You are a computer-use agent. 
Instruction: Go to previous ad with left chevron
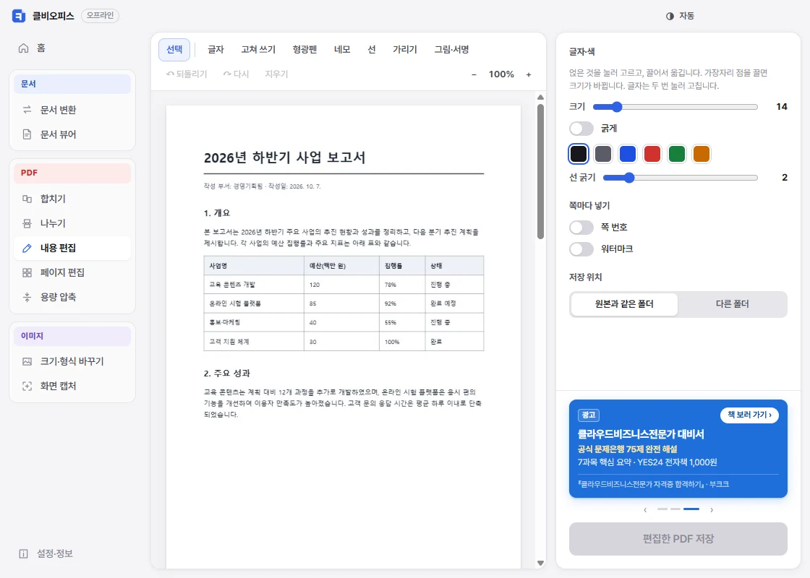point(645,510)
